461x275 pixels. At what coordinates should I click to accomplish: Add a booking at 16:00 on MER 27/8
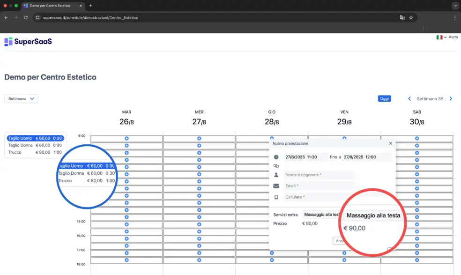pos(199,239)
